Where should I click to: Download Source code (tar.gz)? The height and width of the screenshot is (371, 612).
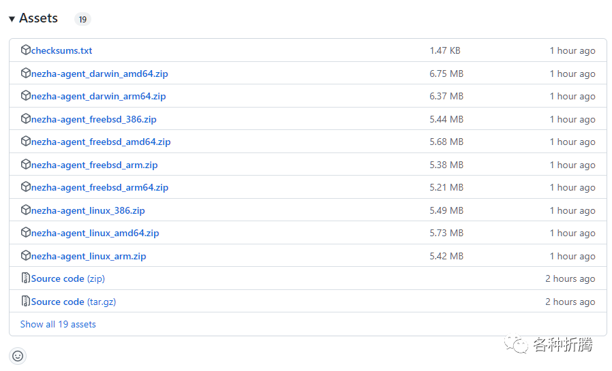coord(74,302)
